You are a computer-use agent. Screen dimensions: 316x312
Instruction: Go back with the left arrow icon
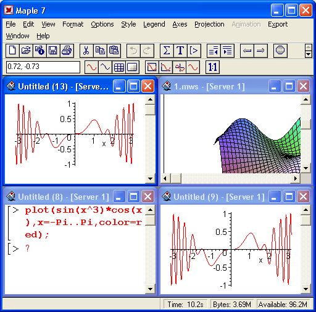[x=247, y=51]
